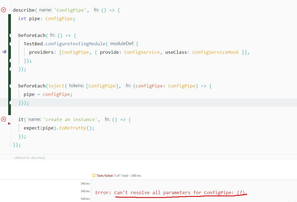Image resolution: width=297 pixels, height=202 pixels.
Task: Collapse the configureTestingModule fold marker
Action: pyautogui.click(x=11, y=44)
